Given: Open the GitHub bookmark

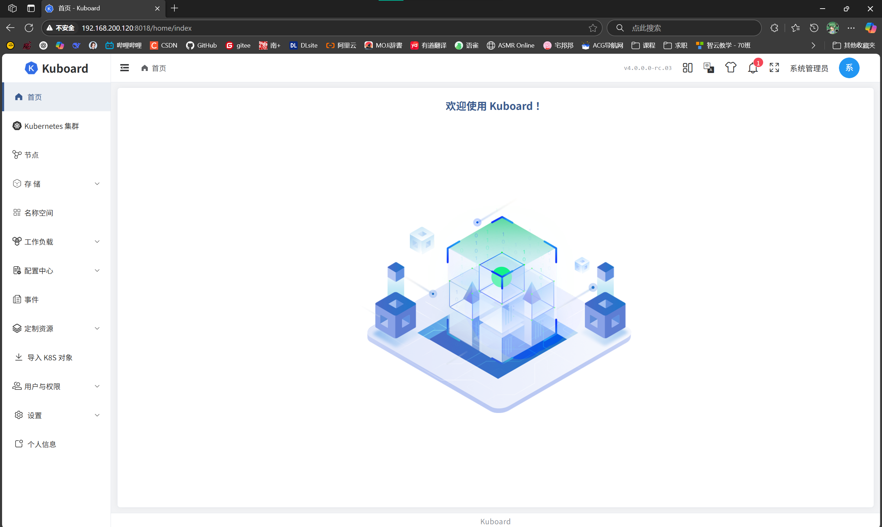Looking at the screenshot, I should pyautogui.click(x=202, y=45).
